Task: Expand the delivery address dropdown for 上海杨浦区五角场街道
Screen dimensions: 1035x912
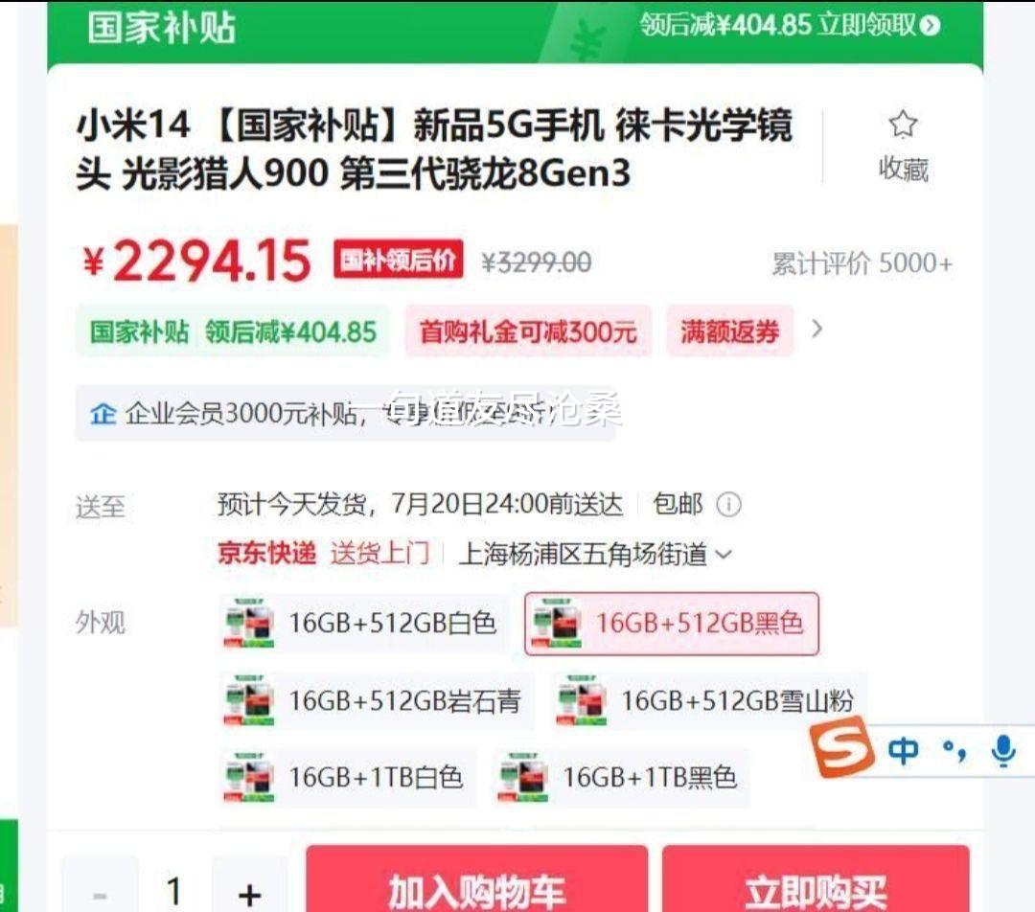Action: [724, 555]
